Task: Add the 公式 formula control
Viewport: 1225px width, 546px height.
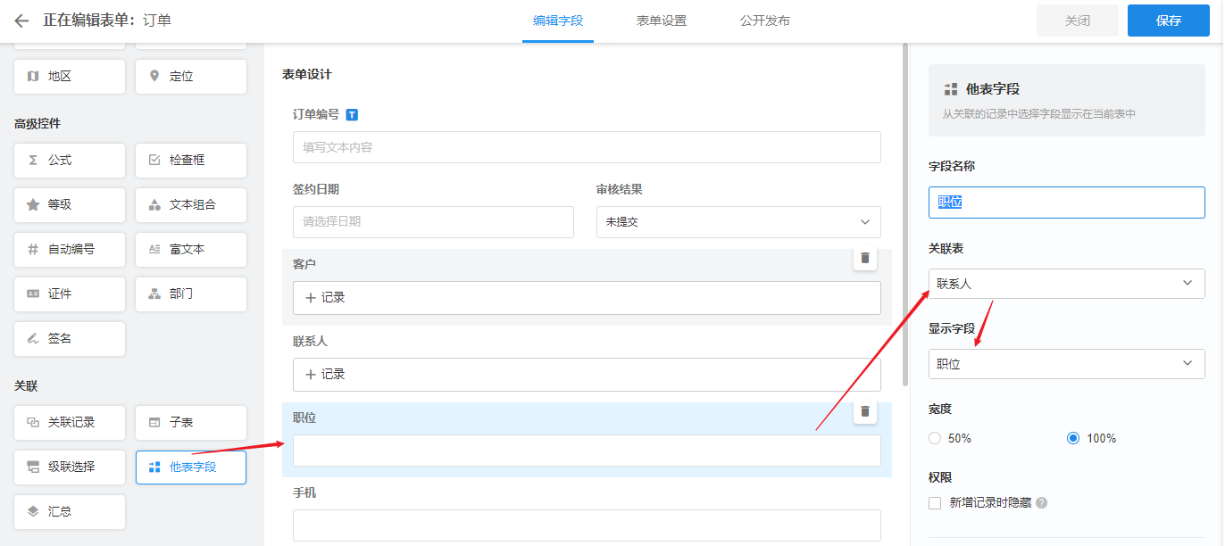Action: [x=70, y=161]
